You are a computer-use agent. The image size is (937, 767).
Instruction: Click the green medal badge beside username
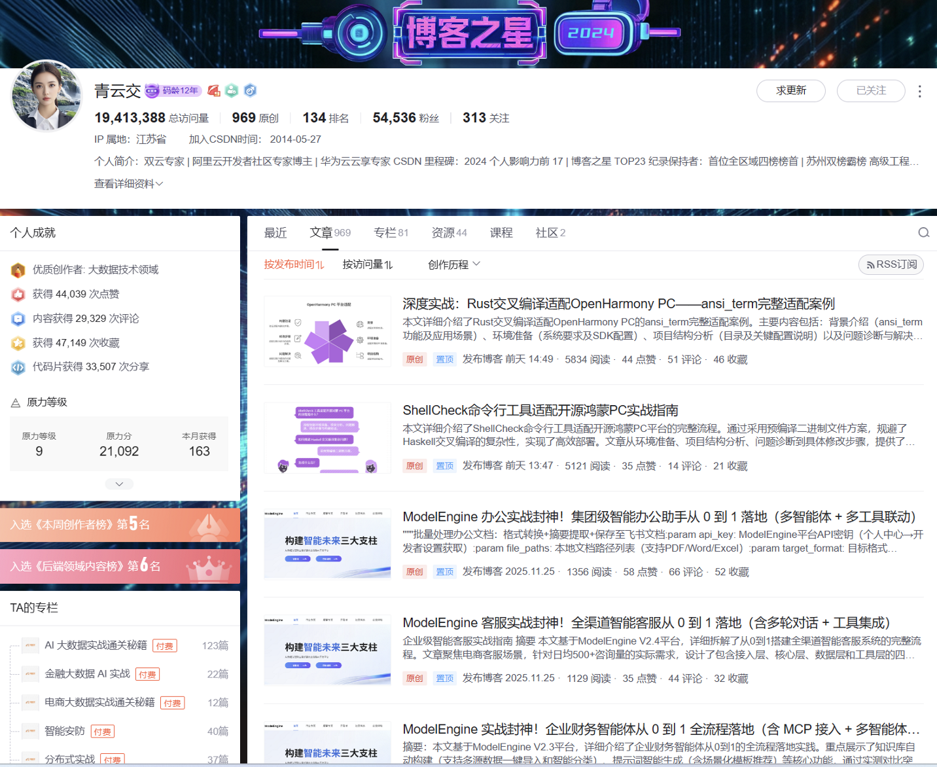pos(232,90)
